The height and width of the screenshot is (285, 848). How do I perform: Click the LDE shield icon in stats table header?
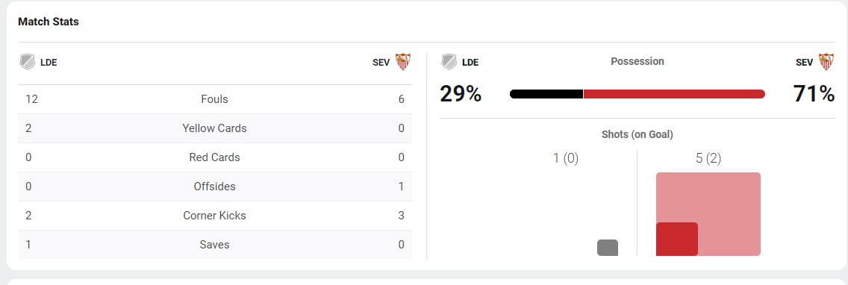[x=27, y=62]
